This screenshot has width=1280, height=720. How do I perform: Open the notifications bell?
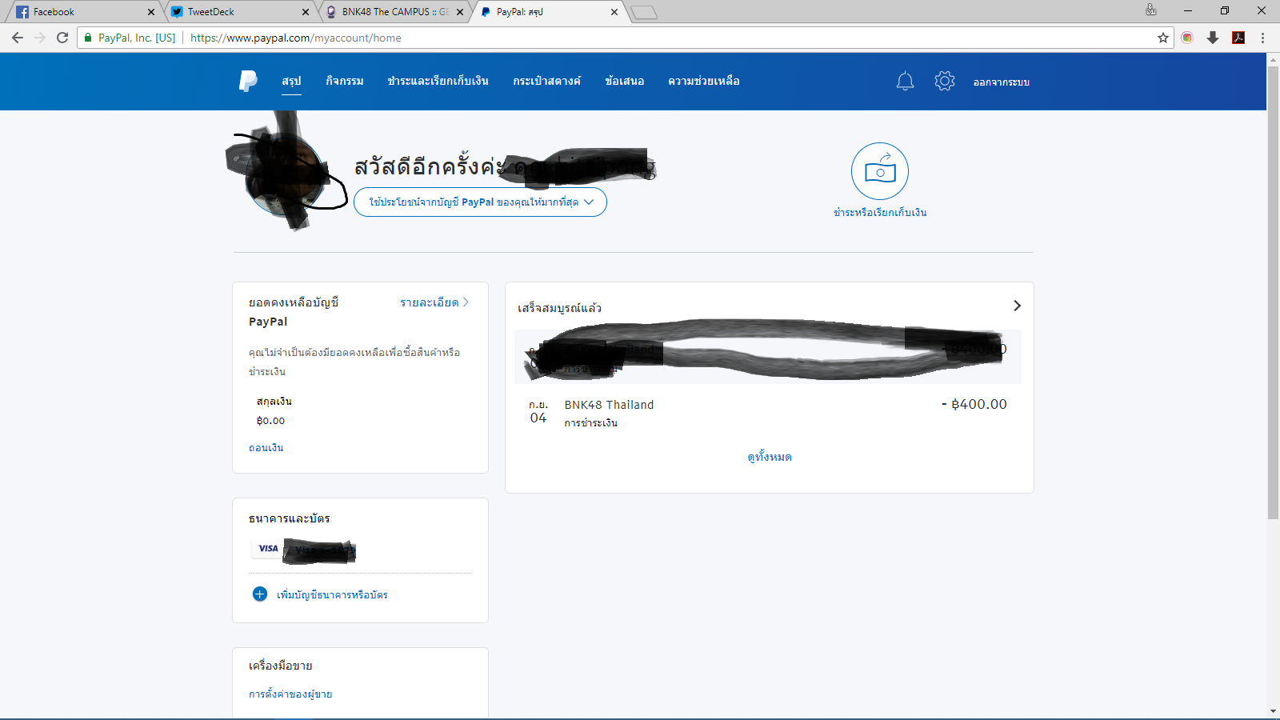905,81
